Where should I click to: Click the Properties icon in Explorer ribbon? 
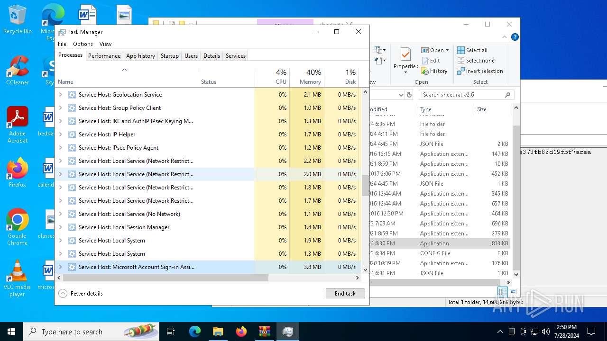405,55
